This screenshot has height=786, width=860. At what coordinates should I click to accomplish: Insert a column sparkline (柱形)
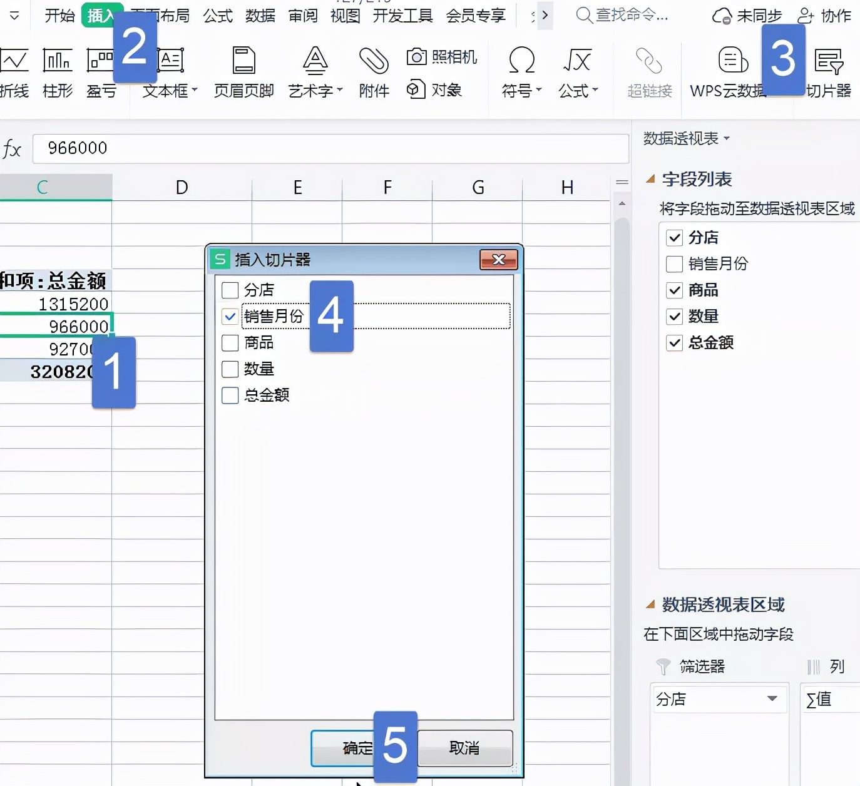click(58, 73)
